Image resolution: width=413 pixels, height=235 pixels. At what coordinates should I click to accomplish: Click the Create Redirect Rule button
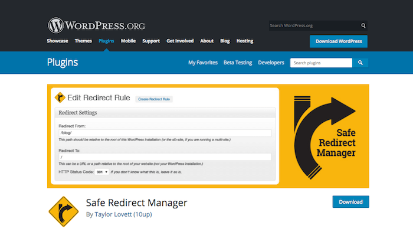154,99
